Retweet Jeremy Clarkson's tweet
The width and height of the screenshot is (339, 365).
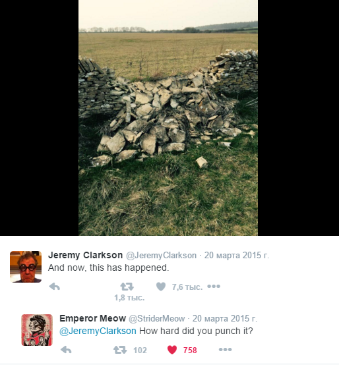[x=127, y=287]
